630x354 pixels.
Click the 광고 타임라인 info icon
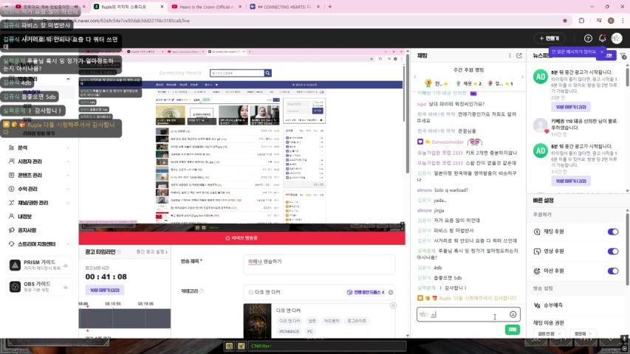coord(119,251)
